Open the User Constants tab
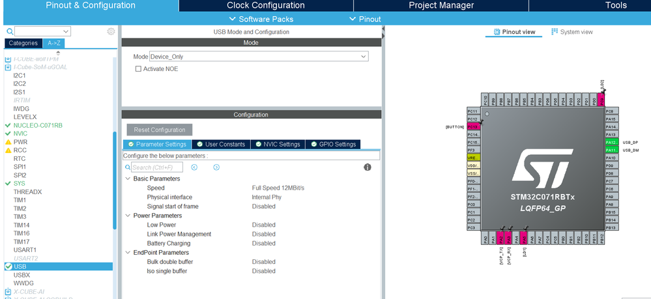This screenshot has width=651, height=299. [x=222, y=144]
